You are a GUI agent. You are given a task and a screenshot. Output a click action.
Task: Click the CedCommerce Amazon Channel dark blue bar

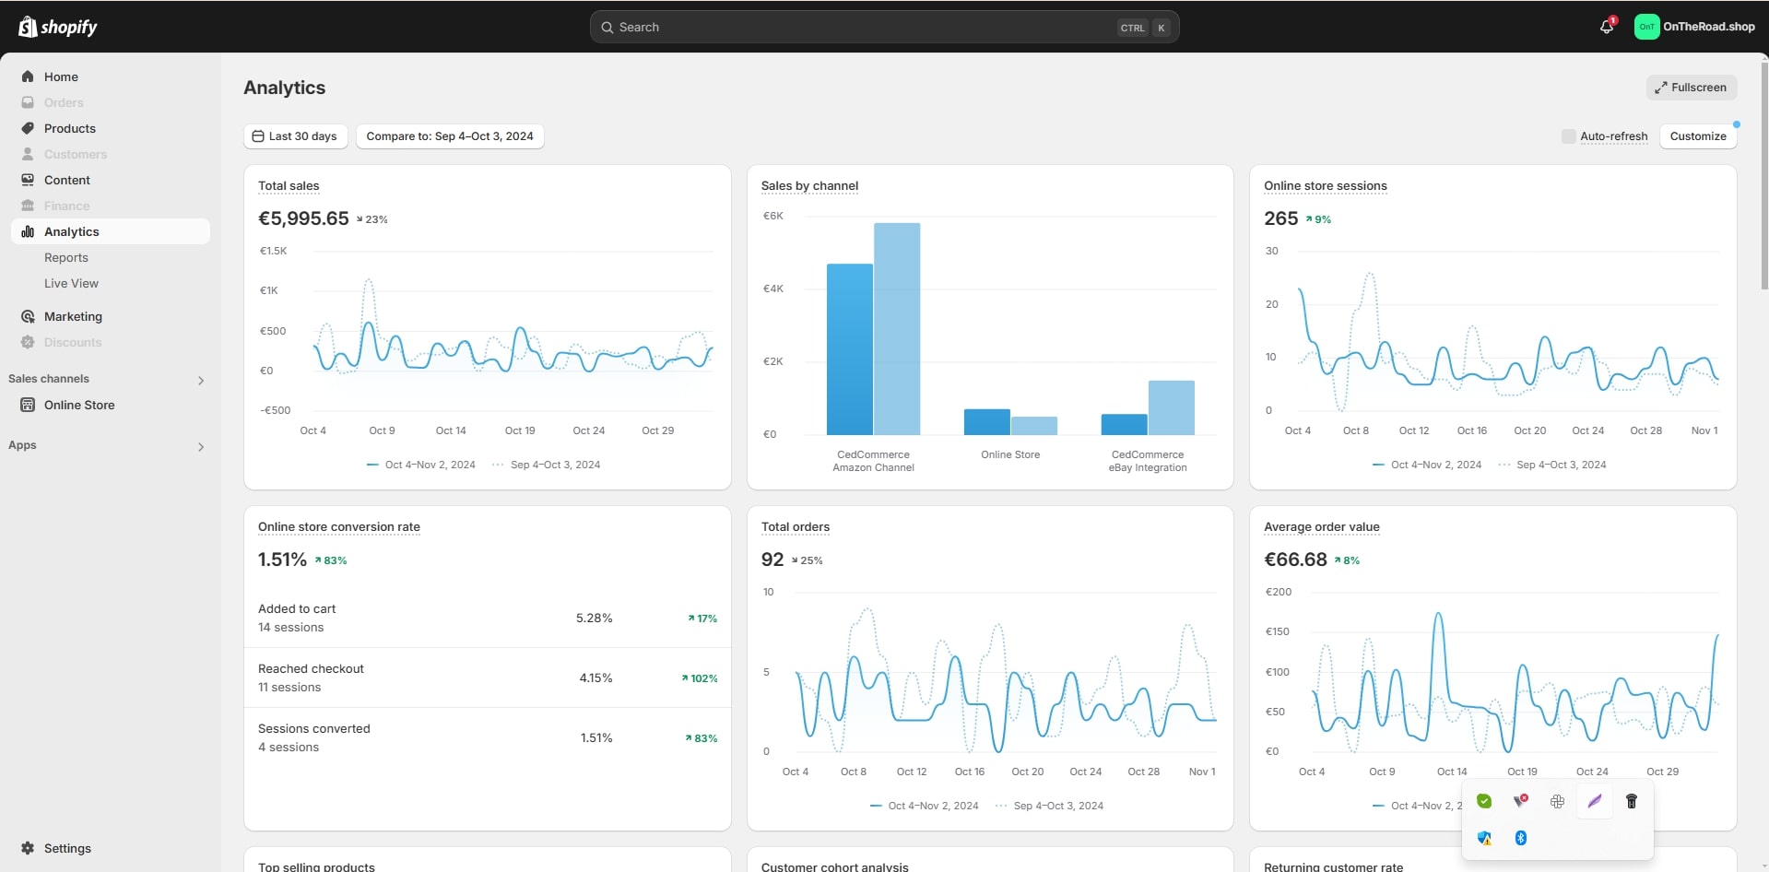849,349
